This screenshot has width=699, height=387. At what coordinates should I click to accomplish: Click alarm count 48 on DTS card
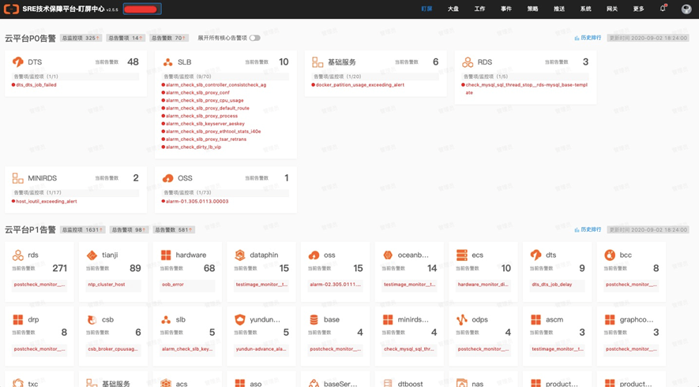tap(133, 62)
